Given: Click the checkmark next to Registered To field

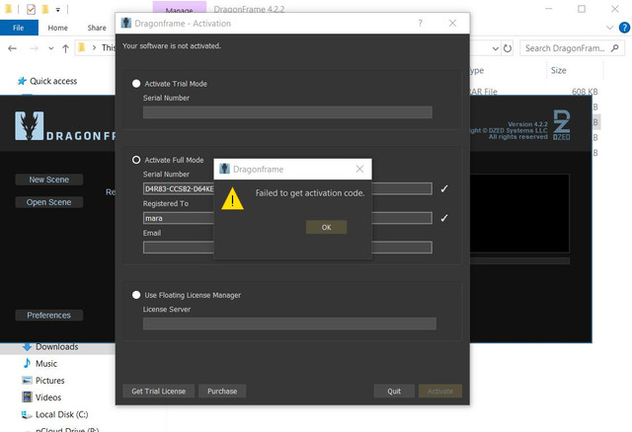Looking at the screenshot, I should [444, 218].
